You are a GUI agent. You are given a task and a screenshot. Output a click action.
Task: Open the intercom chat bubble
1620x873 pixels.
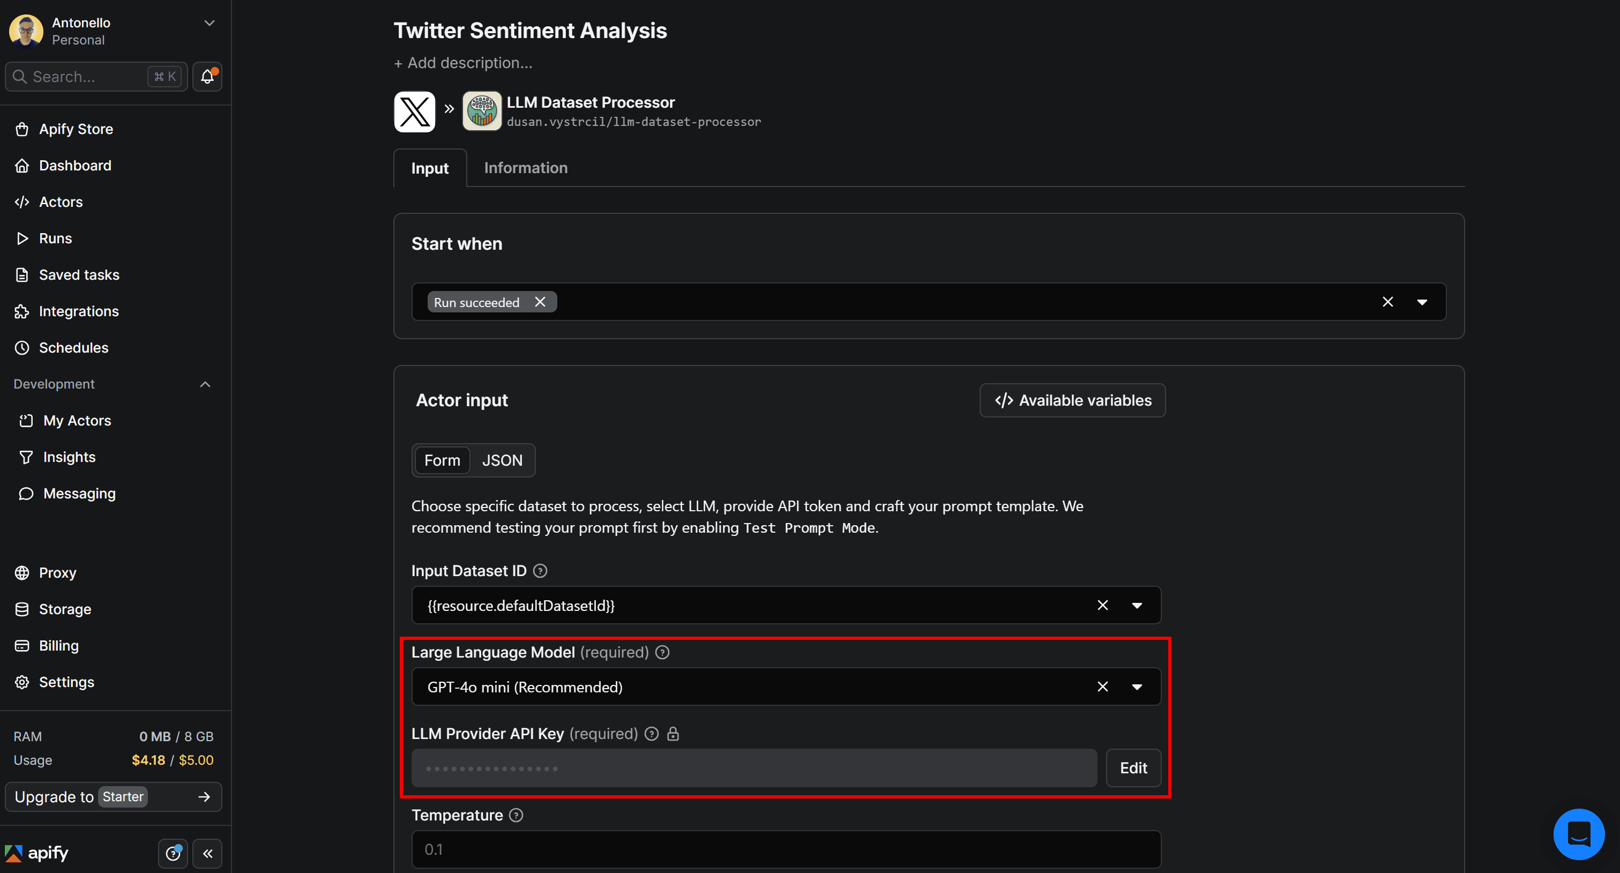pos(1579,834)
